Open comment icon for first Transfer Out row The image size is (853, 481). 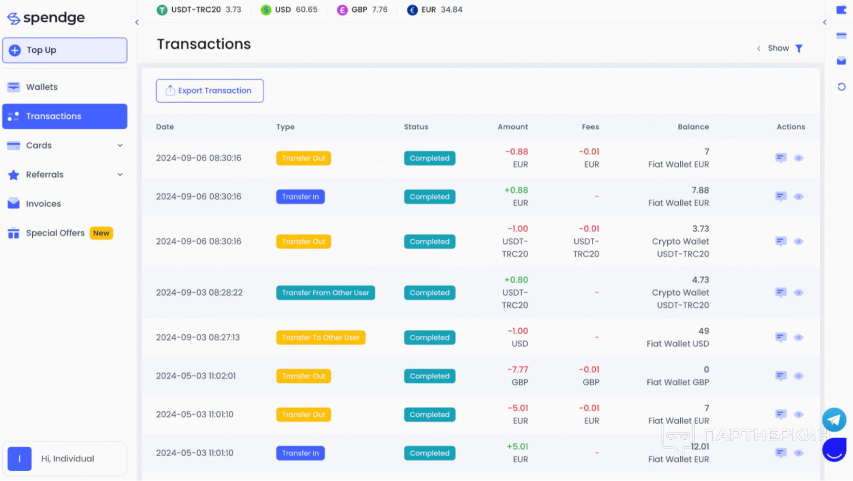[781, 158]
